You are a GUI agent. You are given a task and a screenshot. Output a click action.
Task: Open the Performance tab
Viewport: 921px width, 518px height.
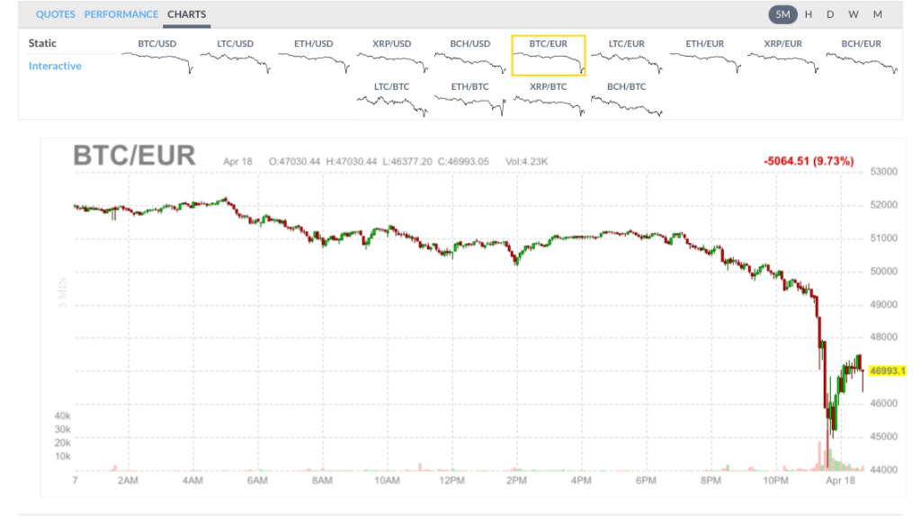[x=121, y=14]
